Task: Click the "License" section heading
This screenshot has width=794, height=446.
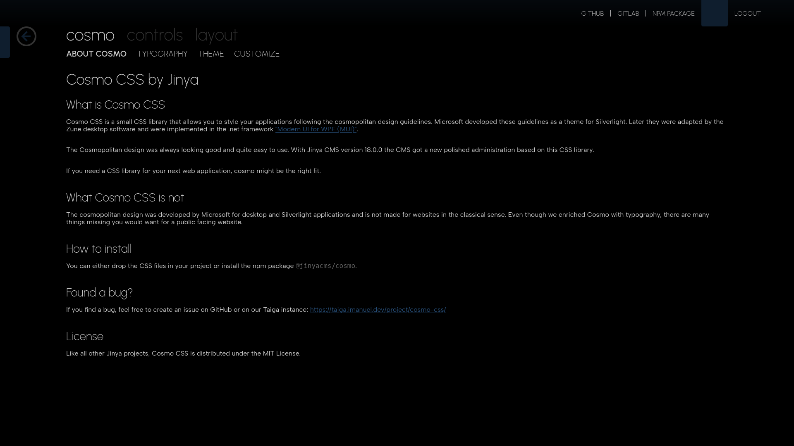Action: 85,337
